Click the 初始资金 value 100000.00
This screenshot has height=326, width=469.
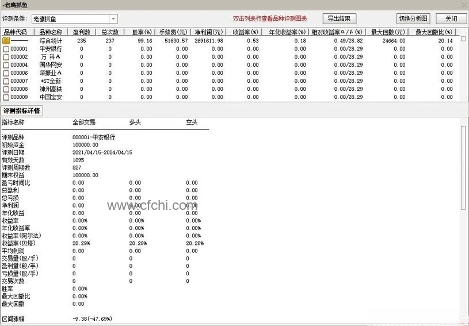tap(85, 145)
